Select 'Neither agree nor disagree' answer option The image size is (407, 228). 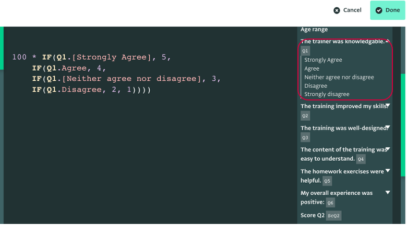tap(339, 77)
